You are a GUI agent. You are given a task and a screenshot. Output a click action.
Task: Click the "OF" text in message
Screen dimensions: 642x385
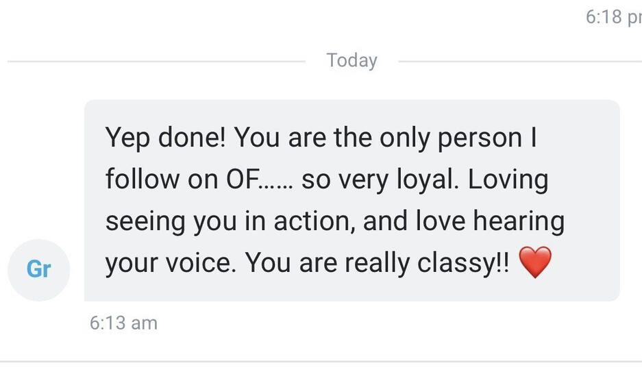(243, 179)
